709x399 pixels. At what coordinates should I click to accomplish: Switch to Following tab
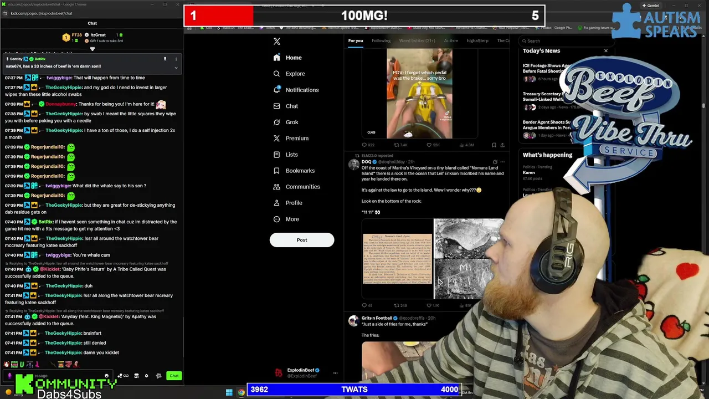tap(381, 40)
